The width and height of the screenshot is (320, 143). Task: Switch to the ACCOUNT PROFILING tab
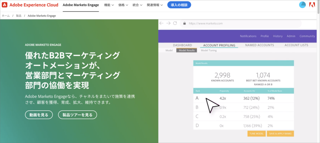pos(219,45)
